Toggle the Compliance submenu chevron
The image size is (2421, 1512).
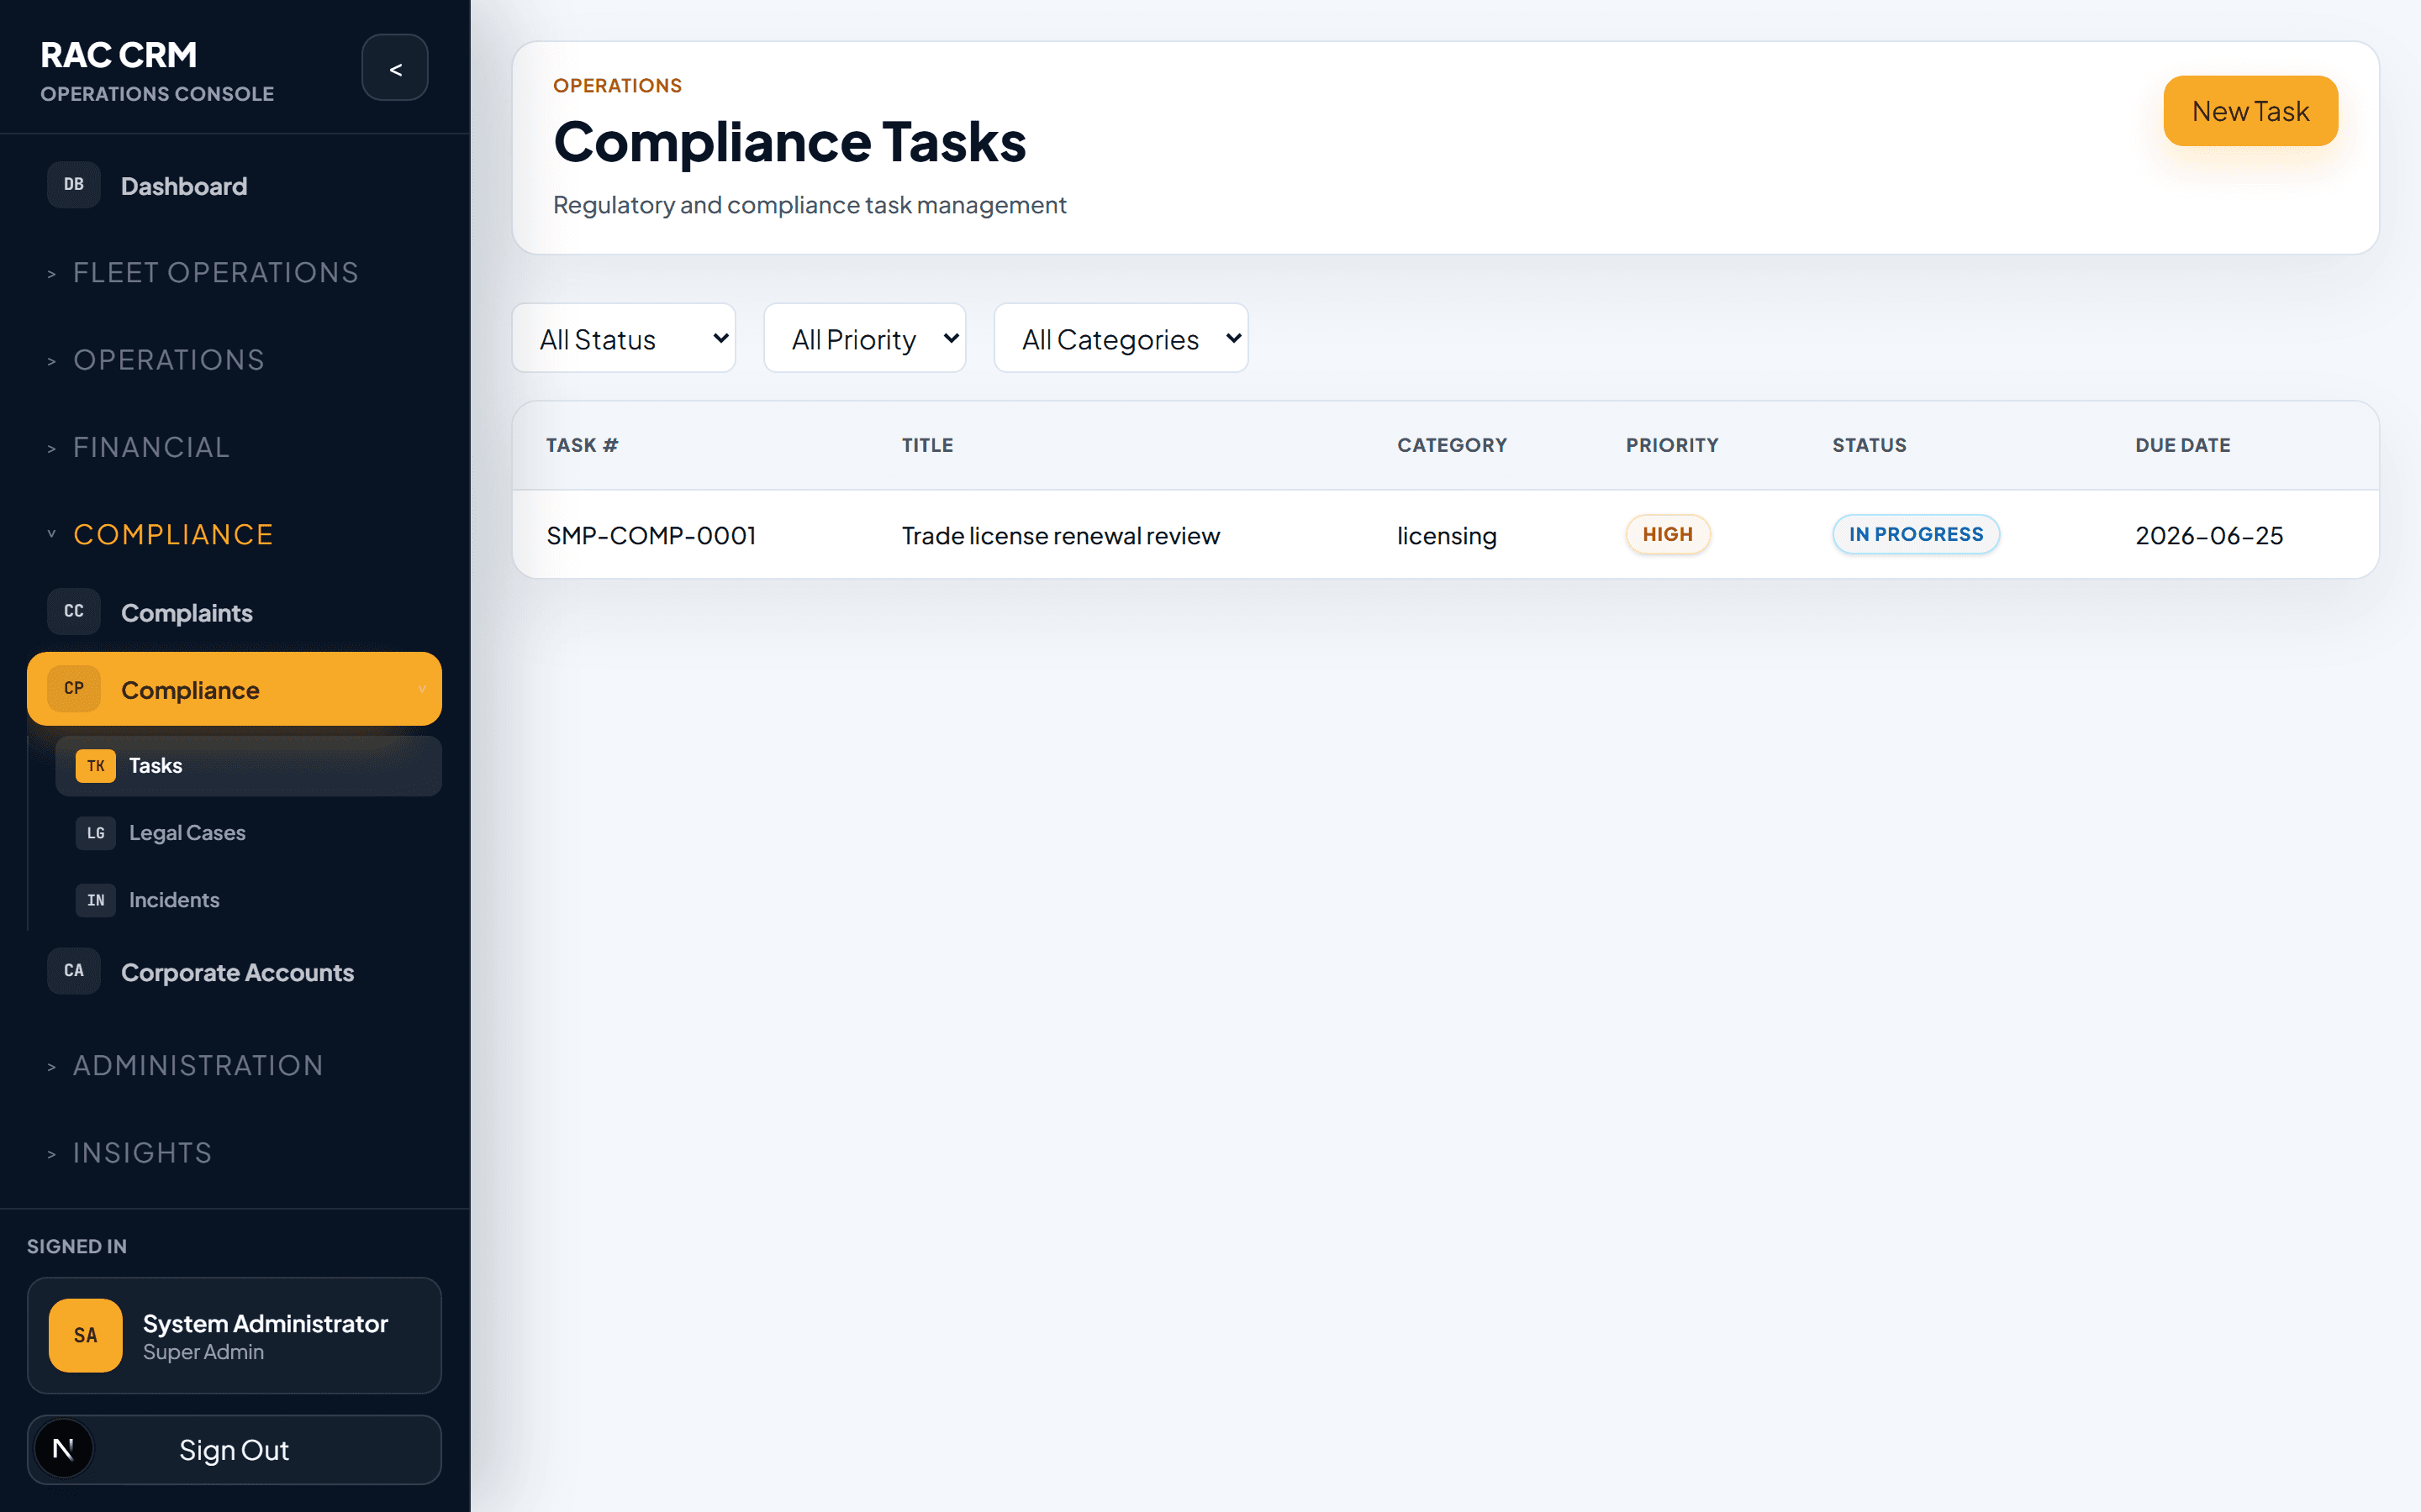point(421,689)
